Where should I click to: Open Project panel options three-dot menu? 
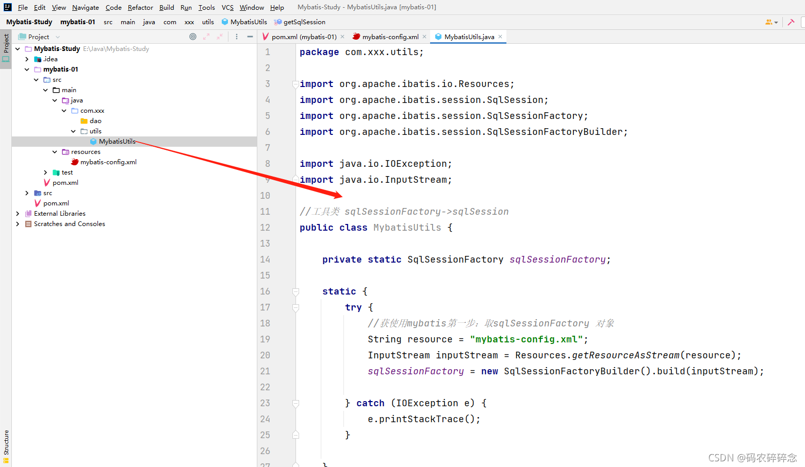pyautogui.click(x=237, y=37)
